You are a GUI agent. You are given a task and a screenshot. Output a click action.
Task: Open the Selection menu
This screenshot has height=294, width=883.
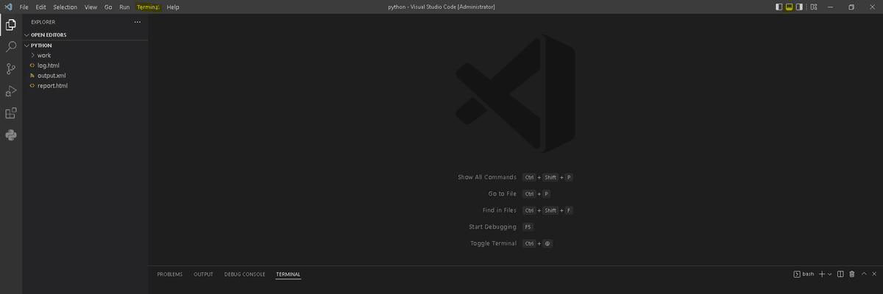(x=65, y=7)
